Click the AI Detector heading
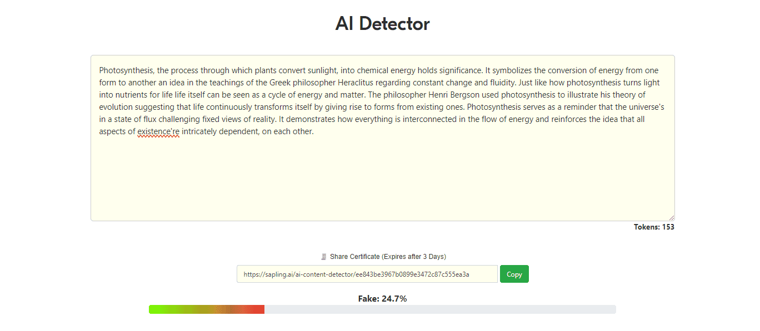760x331 pixels. click(382, 24)
